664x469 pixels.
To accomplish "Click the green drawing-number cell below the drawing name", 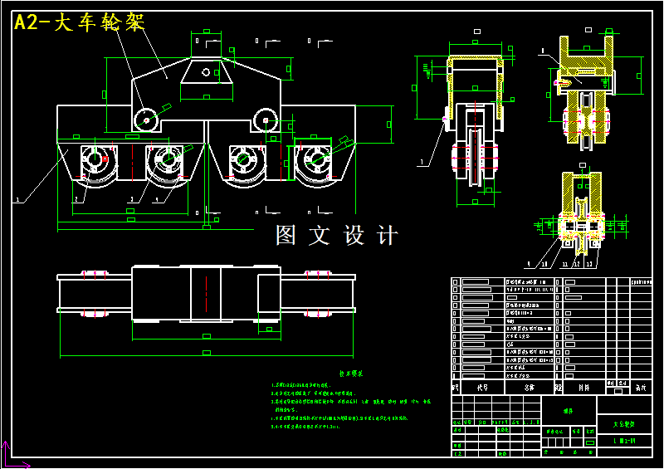I will (x=624, y=441).
